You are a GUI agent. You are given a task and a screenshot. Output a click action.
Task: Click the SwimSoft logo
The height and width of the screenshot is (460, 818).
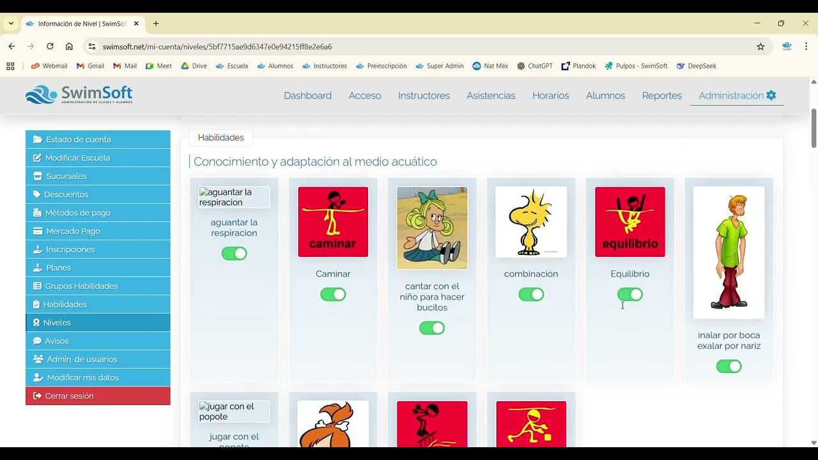click(x=79, y=95)
